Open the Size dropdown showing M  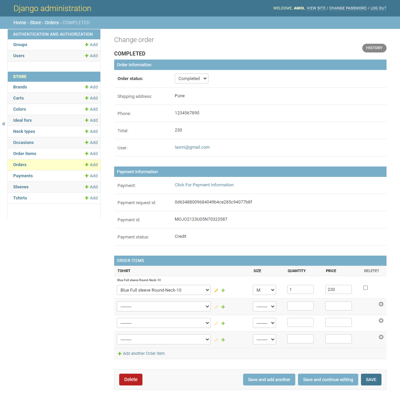click(264, 290)
